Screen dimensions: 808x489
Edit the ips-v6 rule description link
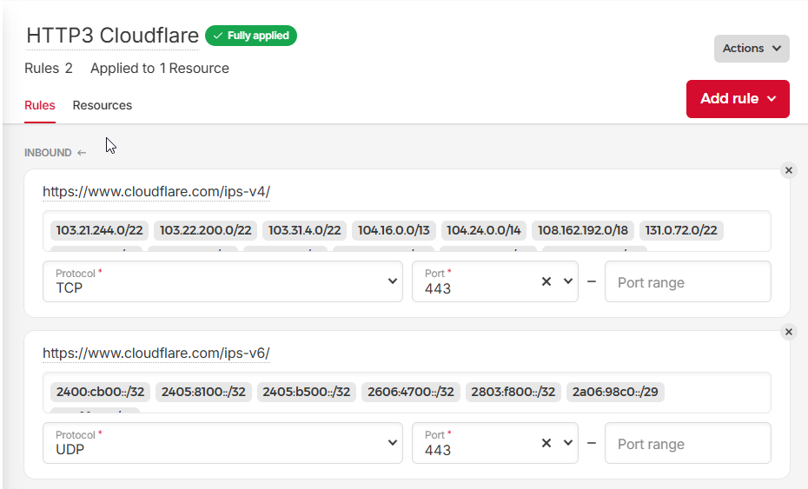pos(156,354)
